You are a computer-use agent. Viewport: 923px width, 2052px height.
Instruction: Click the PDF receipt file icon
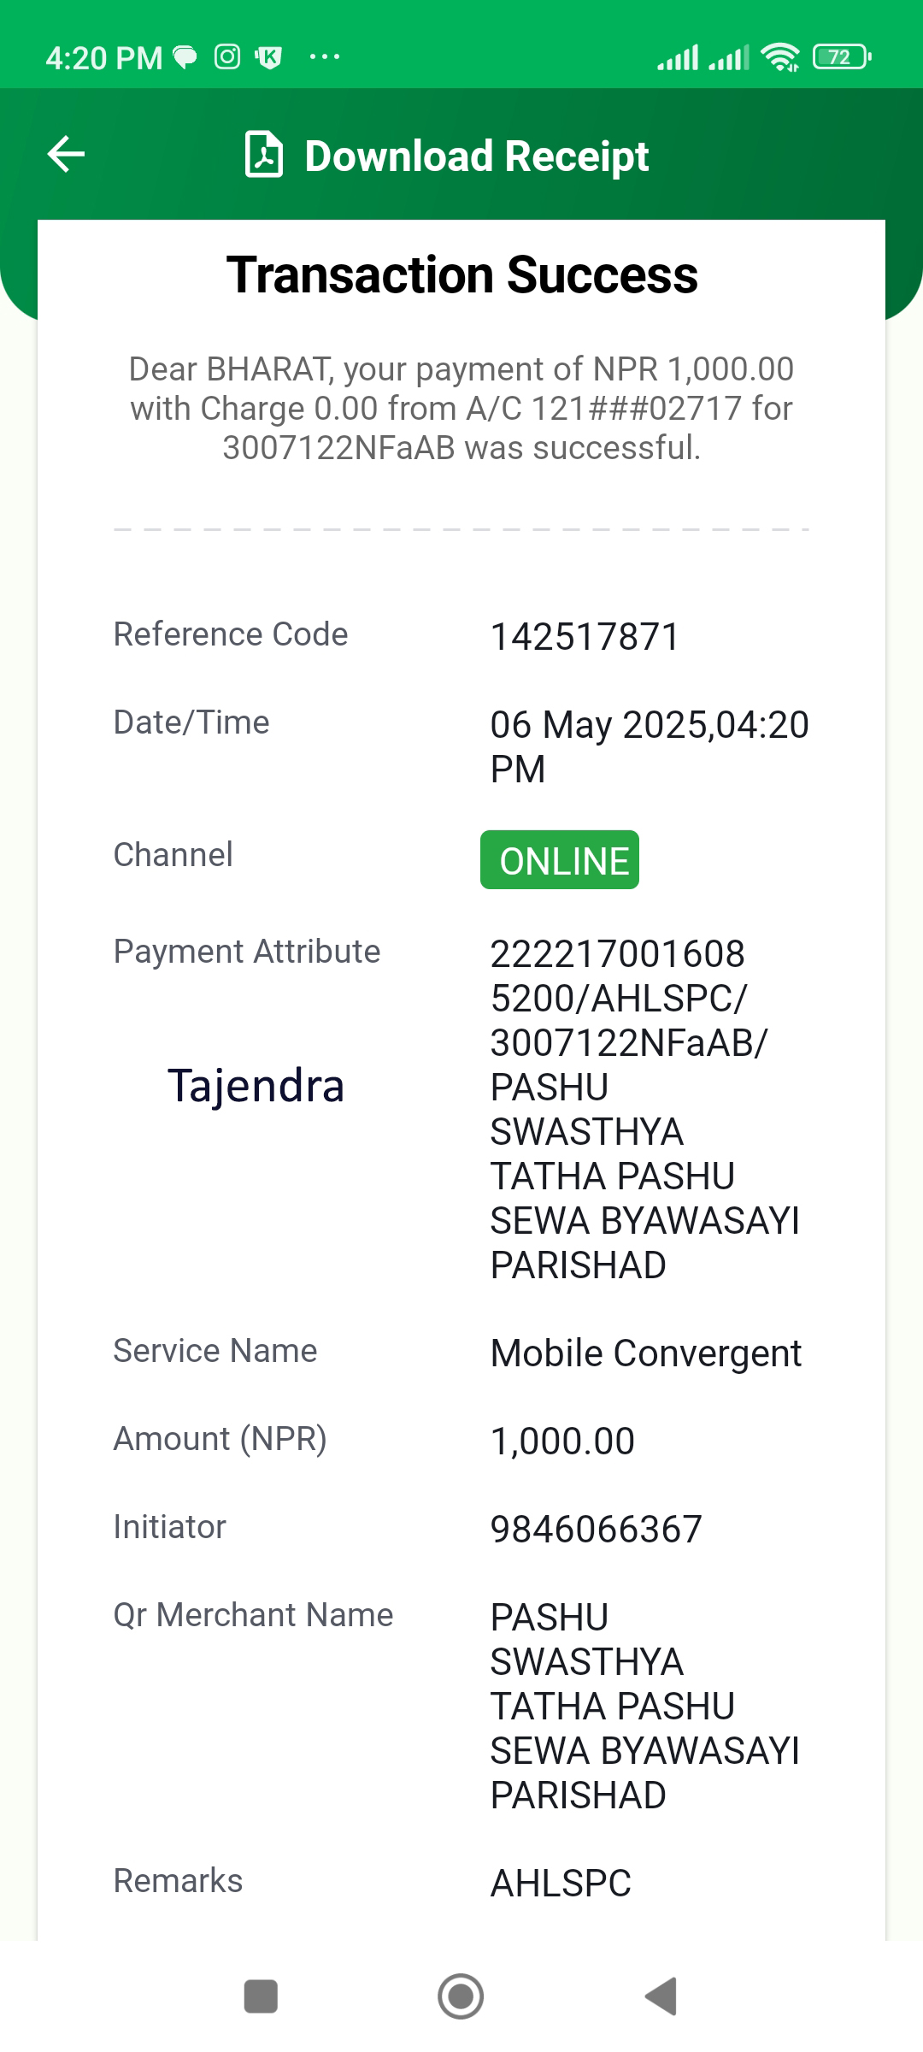[264, 155]
